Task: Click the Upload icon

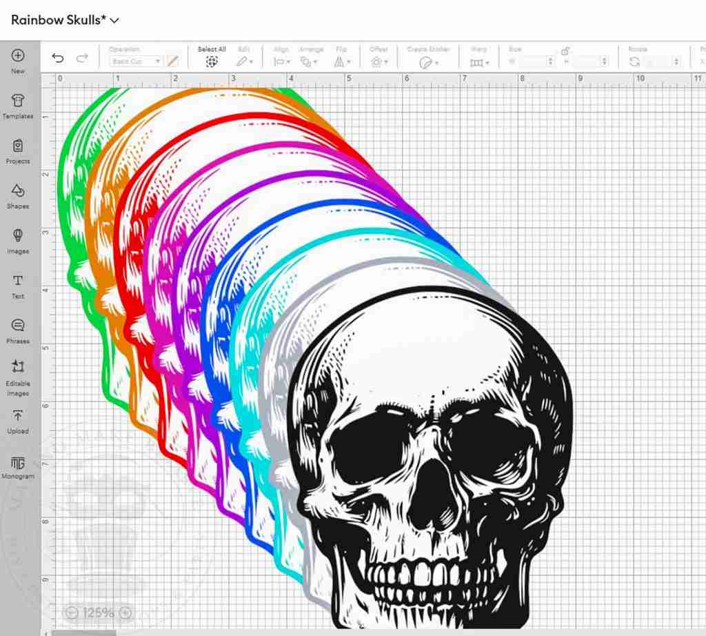Action: (x=18, y=416)
